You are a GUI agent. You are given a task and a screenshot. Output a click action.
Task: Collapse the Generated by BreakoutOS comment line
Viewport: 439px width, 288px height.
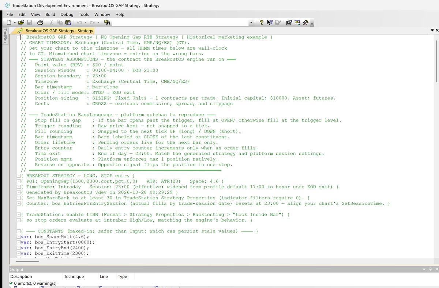[x=19, y=192]
